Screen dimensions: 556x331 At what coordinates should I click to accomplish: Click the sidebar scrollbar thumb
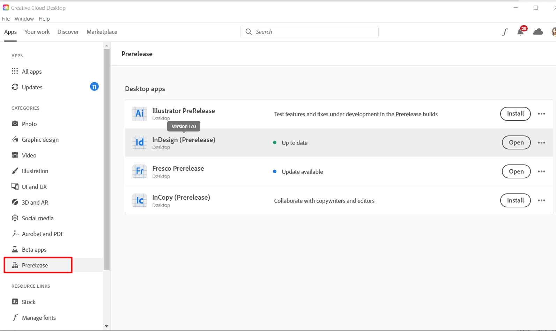[x=106, y=159]
